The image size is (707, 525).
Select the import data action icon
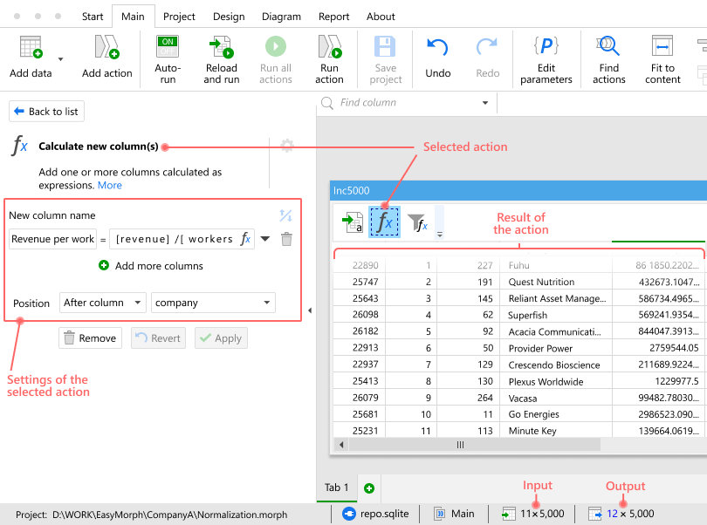(353, 222)
